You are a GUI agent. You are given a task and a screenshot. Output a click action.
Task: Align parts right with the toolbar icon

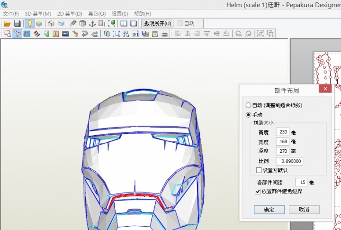[197, 34]
